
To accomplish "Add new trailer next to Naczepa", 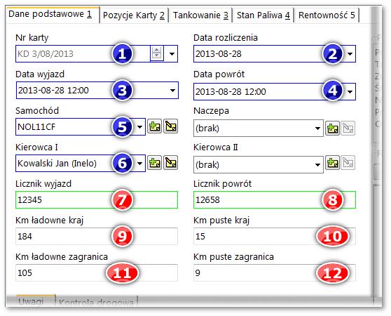I will (x=332, y=129).
